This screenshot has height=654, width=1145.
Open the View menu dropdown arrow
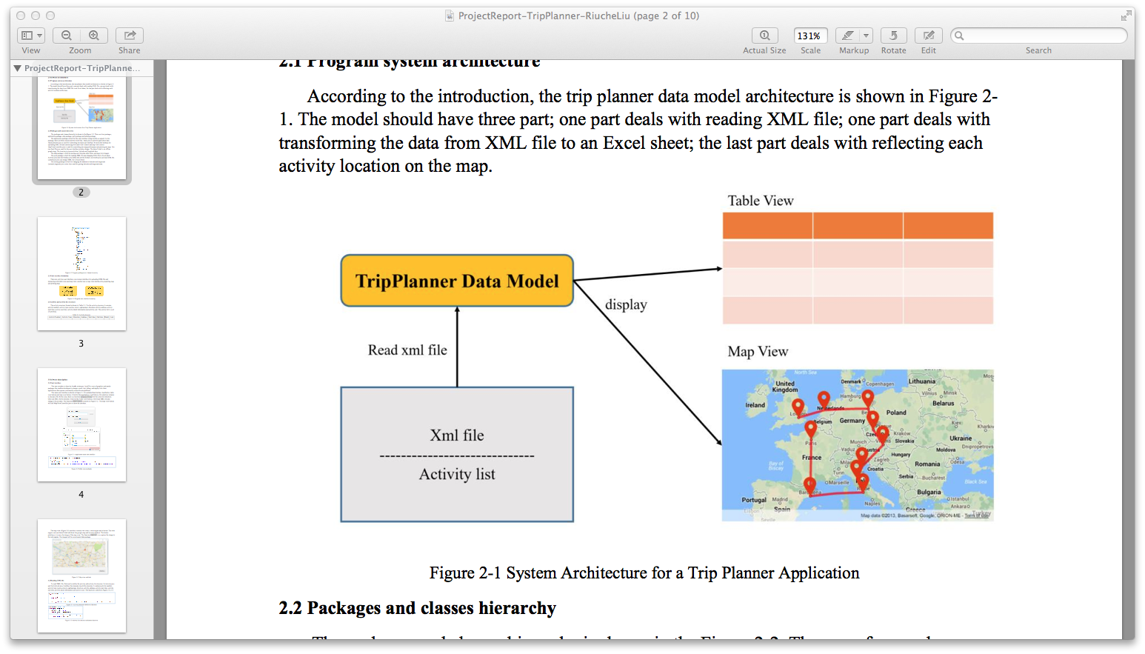[40, 35]
